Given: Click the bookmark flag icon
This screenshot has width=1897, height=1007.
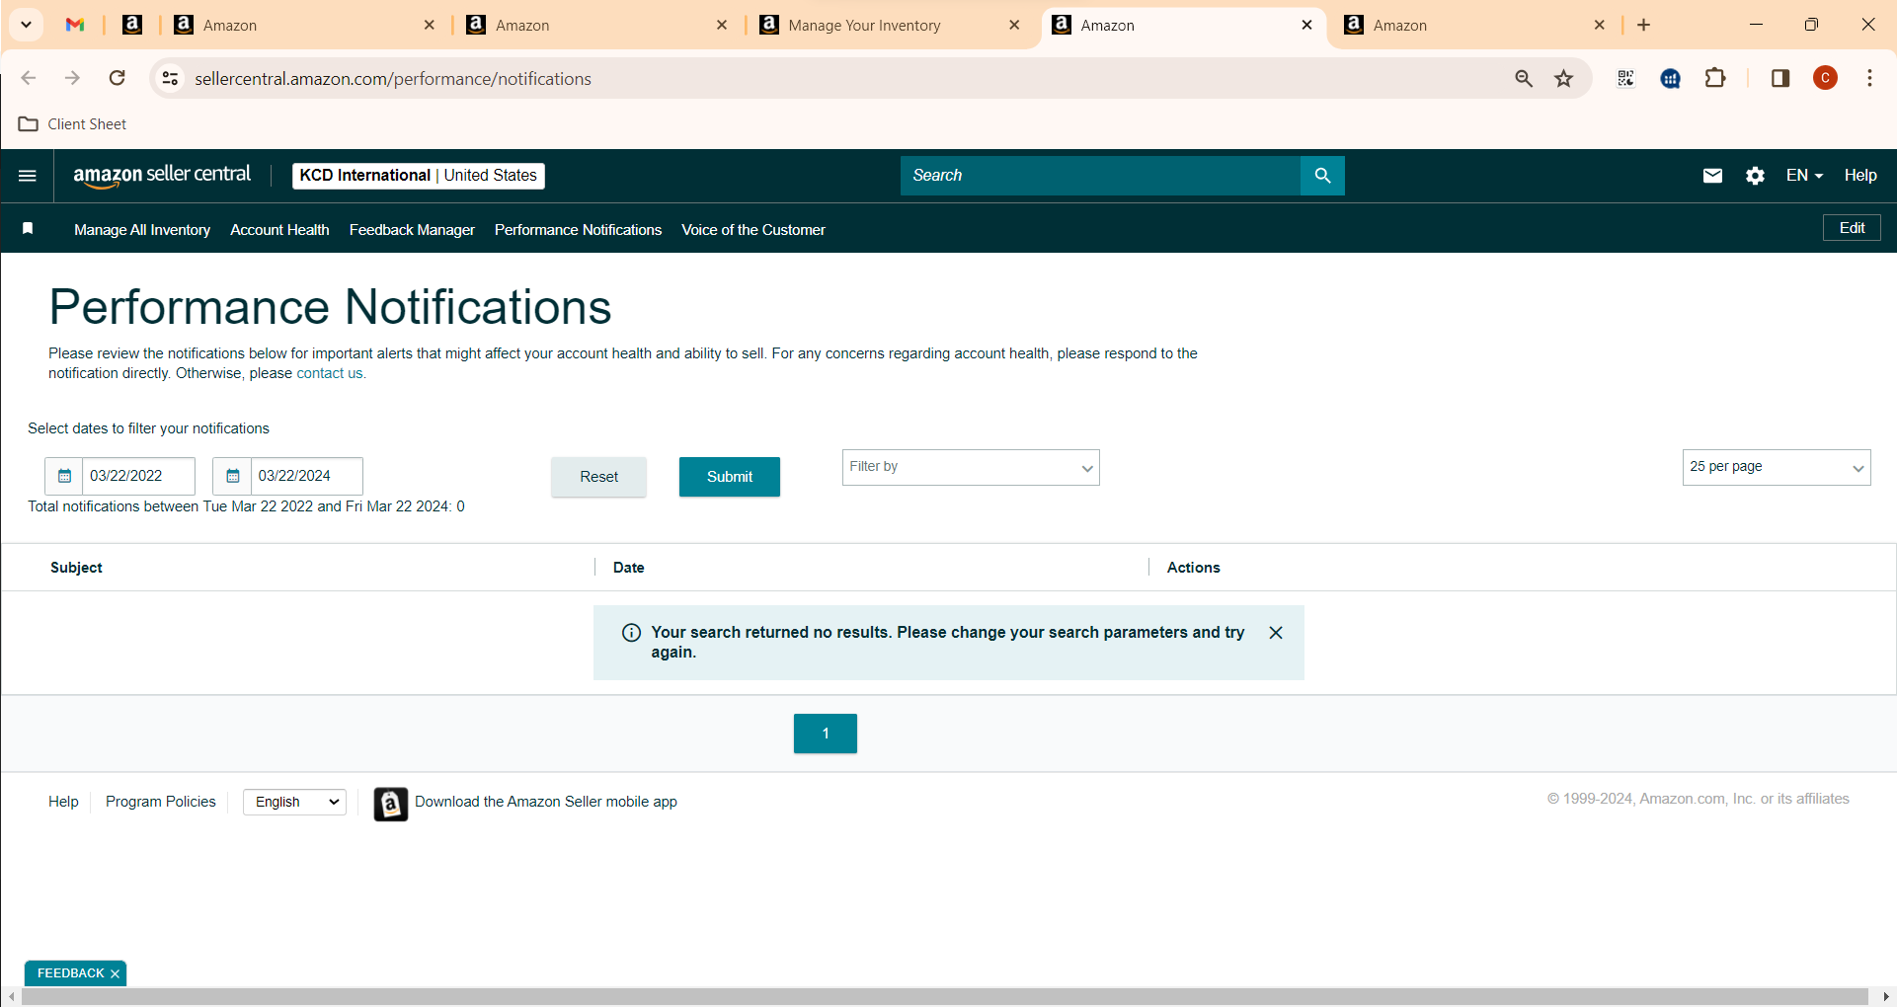Looking at the screenshot, I should (28, 229).
